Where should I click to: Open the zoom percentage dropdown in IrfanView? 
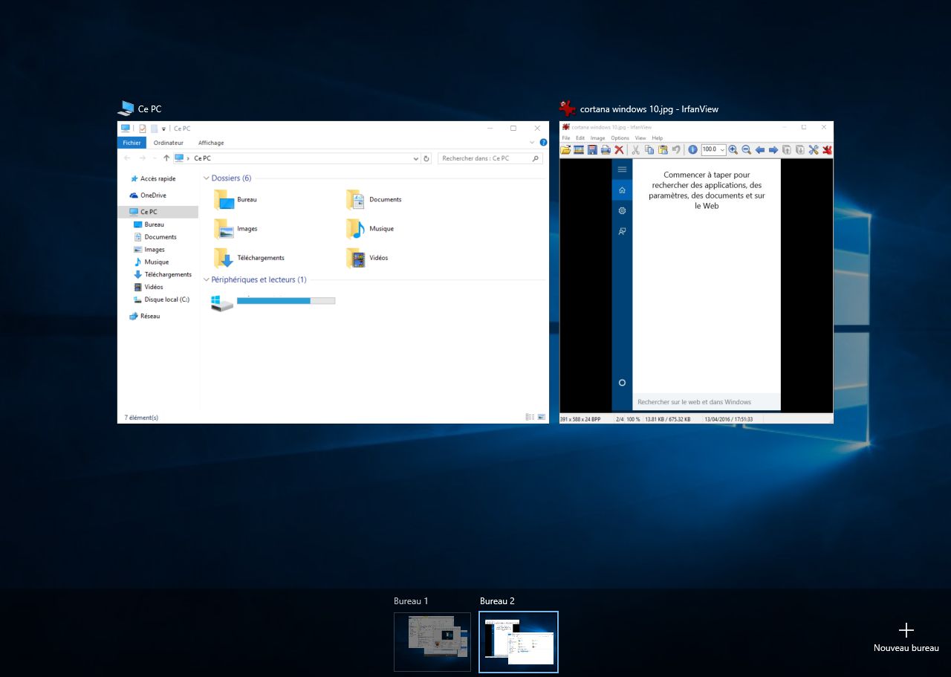coord(723,149)
